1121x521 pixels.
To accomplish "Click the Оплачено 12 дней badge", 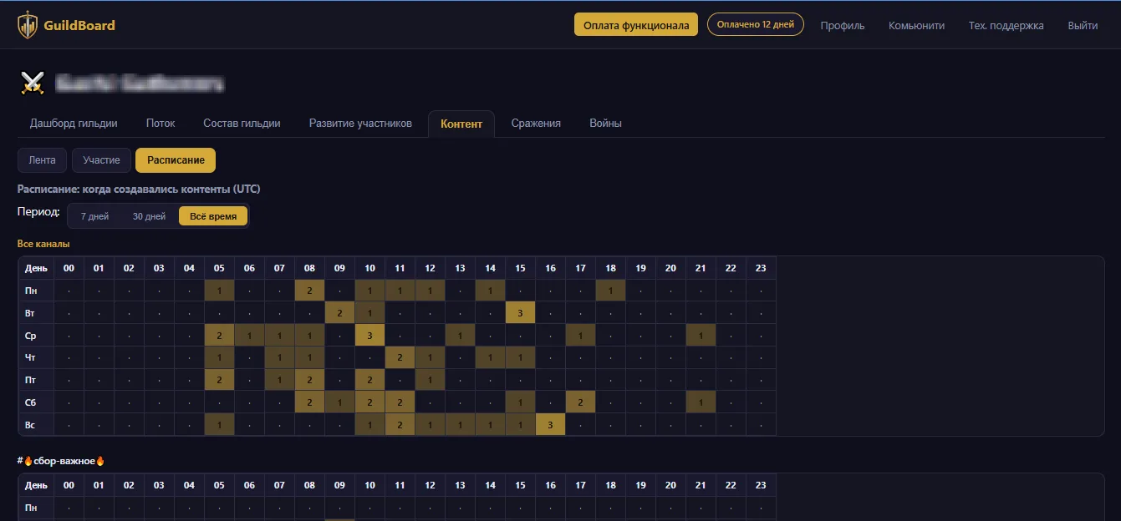I will [756, 24].
